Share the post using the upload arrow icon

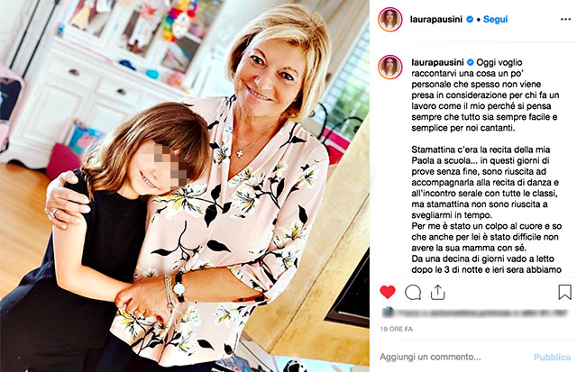(x=437, y=292)
